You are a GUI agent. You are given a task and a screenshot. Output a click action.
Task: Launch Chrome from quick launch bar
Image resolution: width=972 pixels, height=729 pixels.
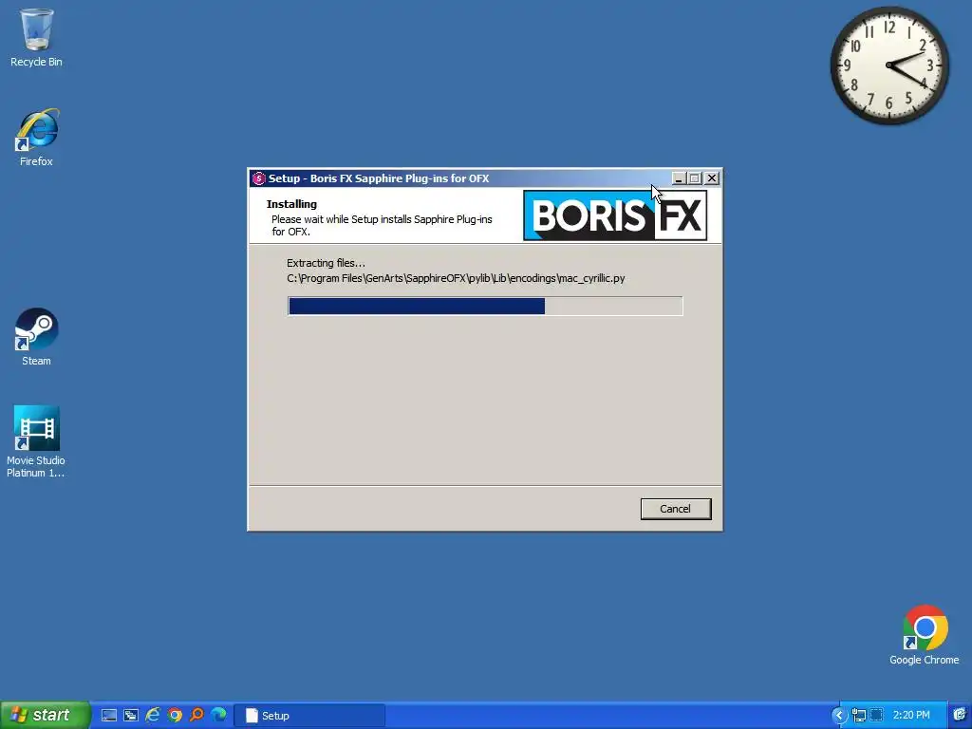click(x=175, y=716)
